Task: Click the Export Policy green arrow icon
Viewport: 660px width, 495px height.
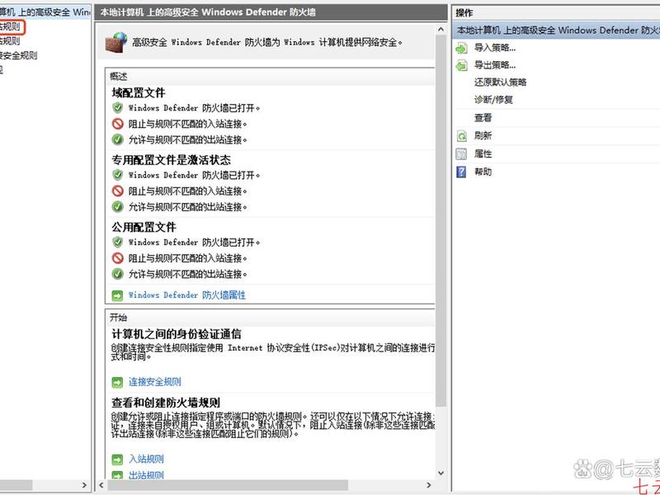Action: coord(462,65)
